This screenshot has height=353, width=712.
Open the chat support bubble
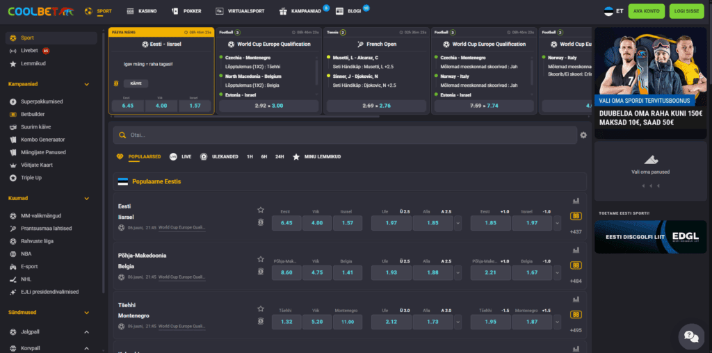691,336
